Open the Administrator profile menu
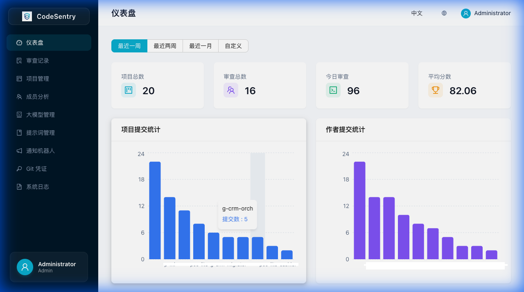 [486, 13]
